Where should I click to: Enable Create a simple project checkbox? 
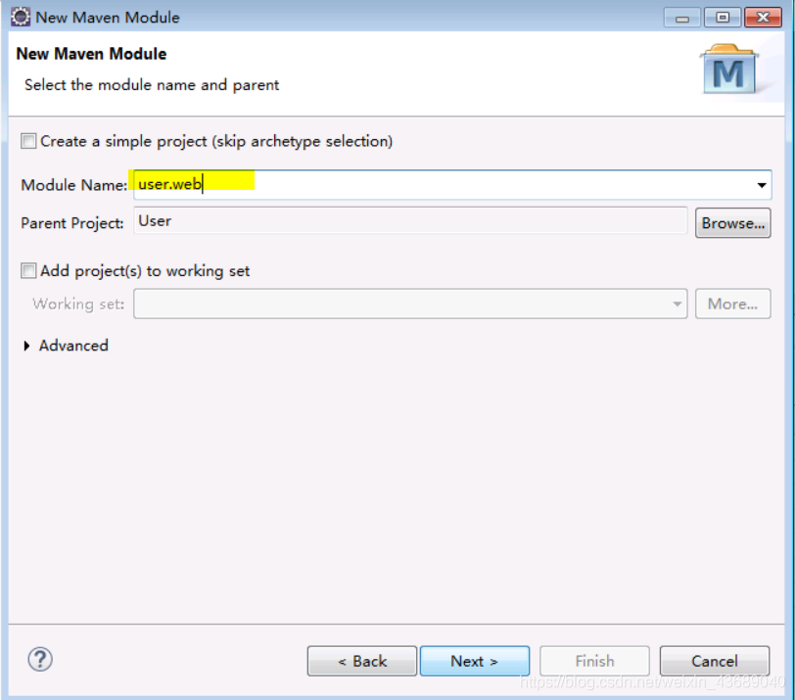[x=28, y=141]
